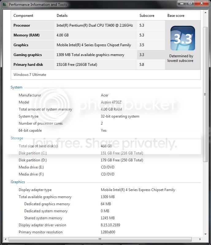Click the Windows 7 Ultimate label
211x245 pixels.
click(30, 75)
